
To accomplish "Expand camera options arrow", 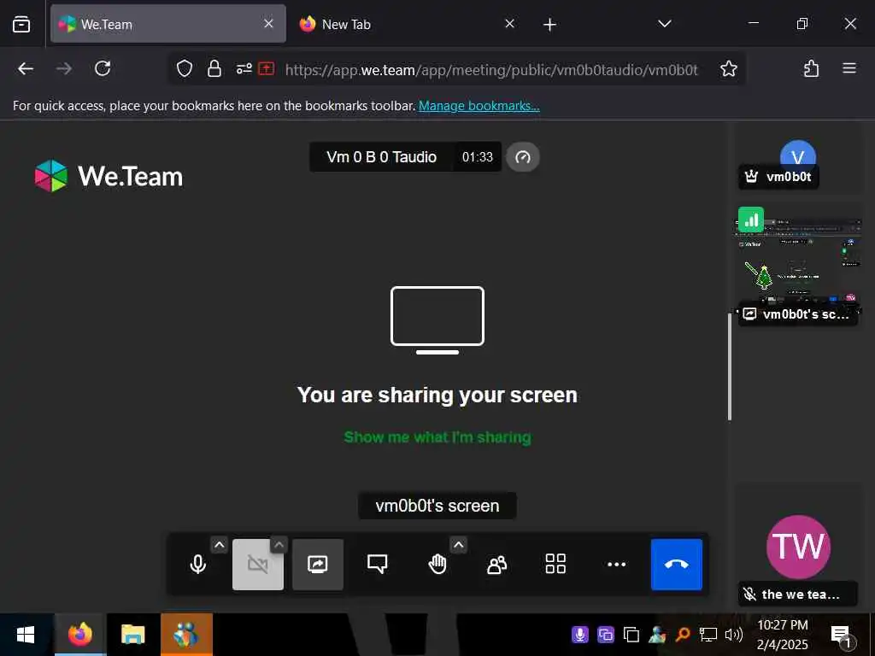I will [279, 545].
